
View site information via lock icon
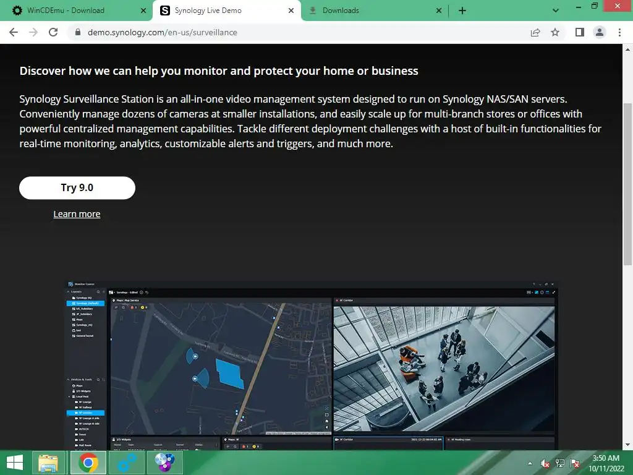pyautogui.click(x=78, y=32)
